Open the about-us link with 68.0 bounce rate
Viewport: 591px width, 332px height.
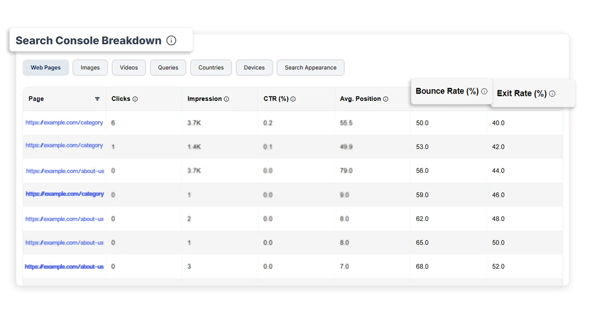point(64,267)
